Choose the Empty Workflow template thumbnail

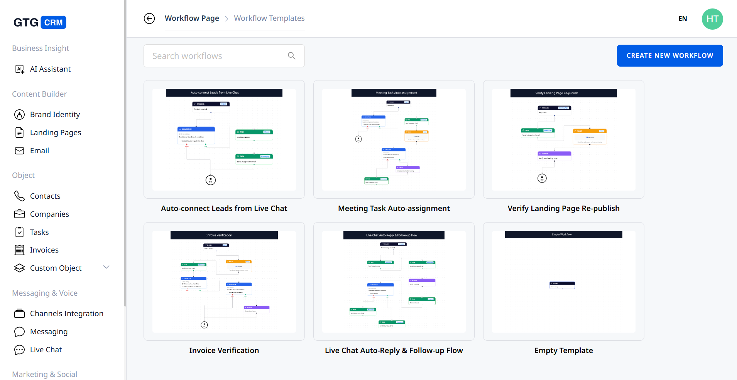563,281
